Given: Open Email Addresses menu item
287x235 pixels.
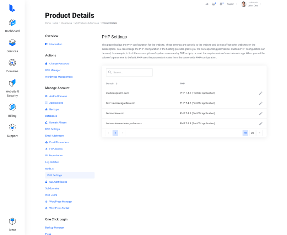Looking at the screenshot, I should pos(54,136).
